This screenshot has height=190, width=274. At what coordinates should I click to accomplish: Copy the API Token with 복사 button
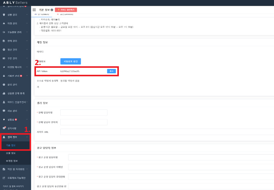[x=111, y=71]
